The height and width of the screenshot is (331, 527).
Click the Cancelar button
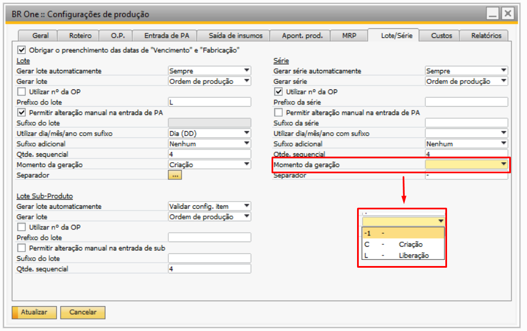(83, 313)
